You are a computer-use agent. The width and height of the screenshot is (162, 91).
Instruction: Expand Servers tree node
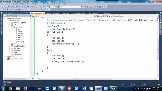(x=5, y=57)
